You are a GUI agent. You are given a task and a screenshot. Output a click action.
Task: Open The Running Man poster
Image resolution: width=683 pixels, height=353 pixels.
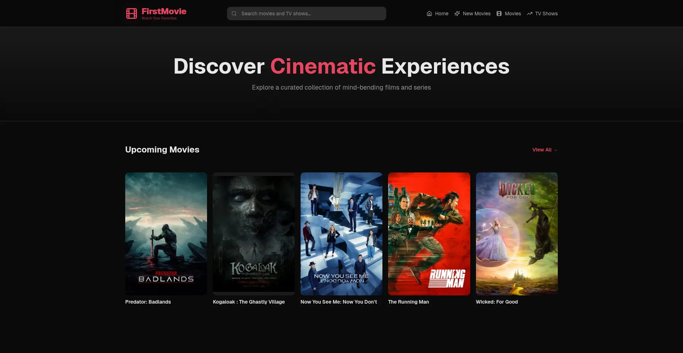pyautogui.click(x=429, y=234)
